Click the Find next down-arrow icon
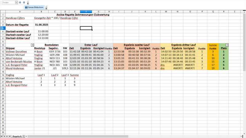This screenshot has width=246, height=138. [20, 2]
